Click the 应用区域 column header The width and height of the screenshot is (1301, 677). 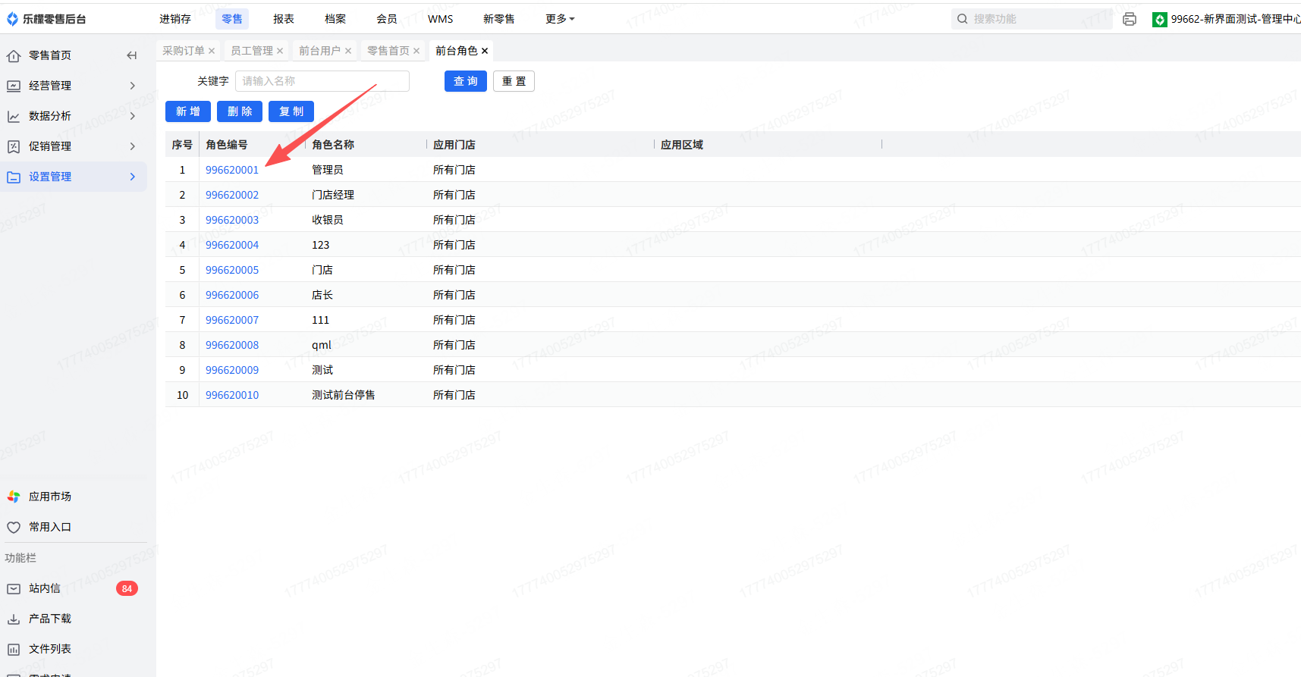click(x=682, y=145)
